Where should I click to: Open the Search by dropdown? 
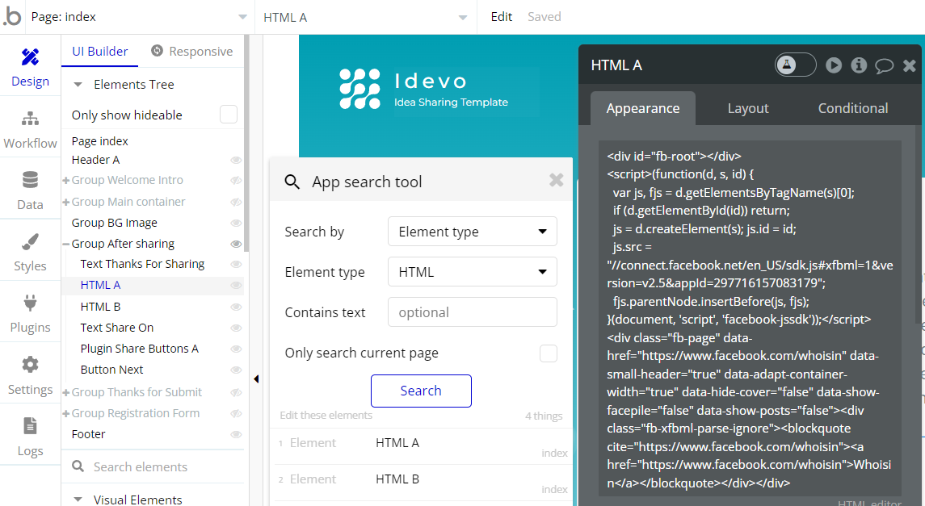pos(472,232)
